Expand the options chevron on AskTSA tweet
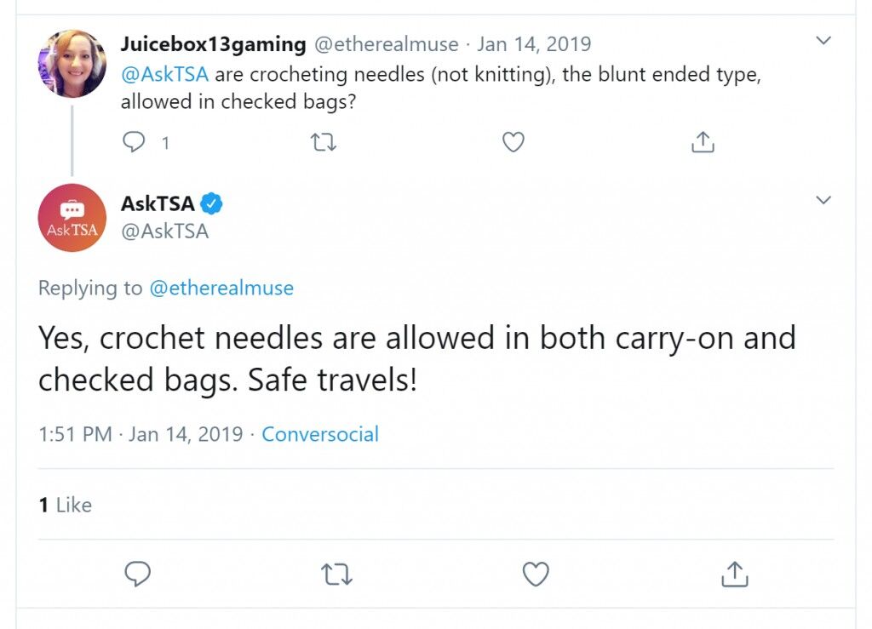 tap(823, 199)
